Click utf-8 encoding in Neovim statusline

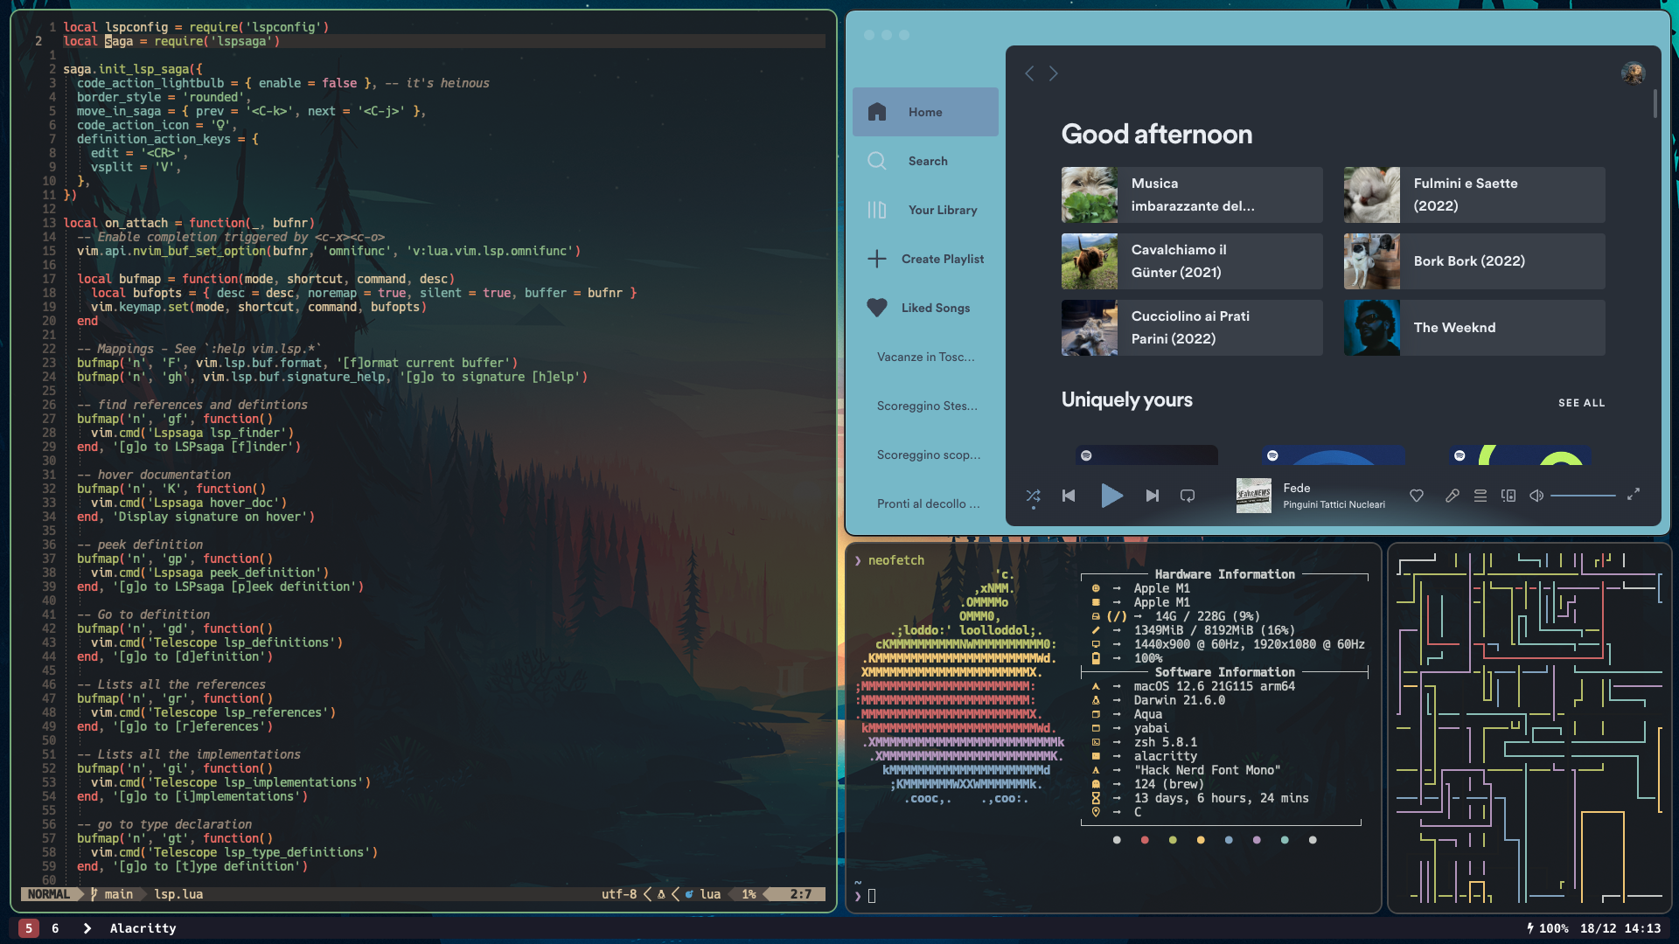tap(619, 894)
